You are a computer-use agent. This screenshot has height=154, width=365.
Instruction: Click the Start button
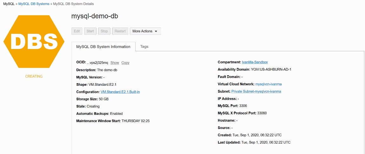[90, 31]
